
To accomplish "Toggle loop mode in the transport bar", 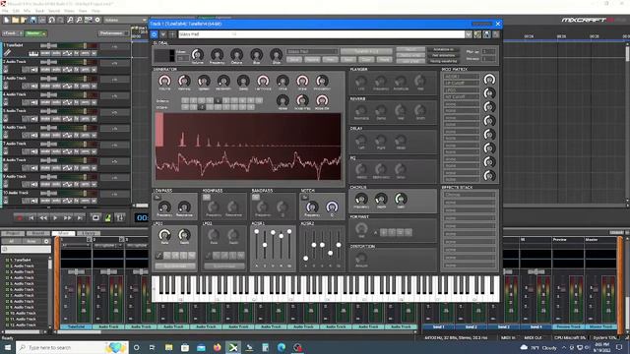I will coord(95,217).
